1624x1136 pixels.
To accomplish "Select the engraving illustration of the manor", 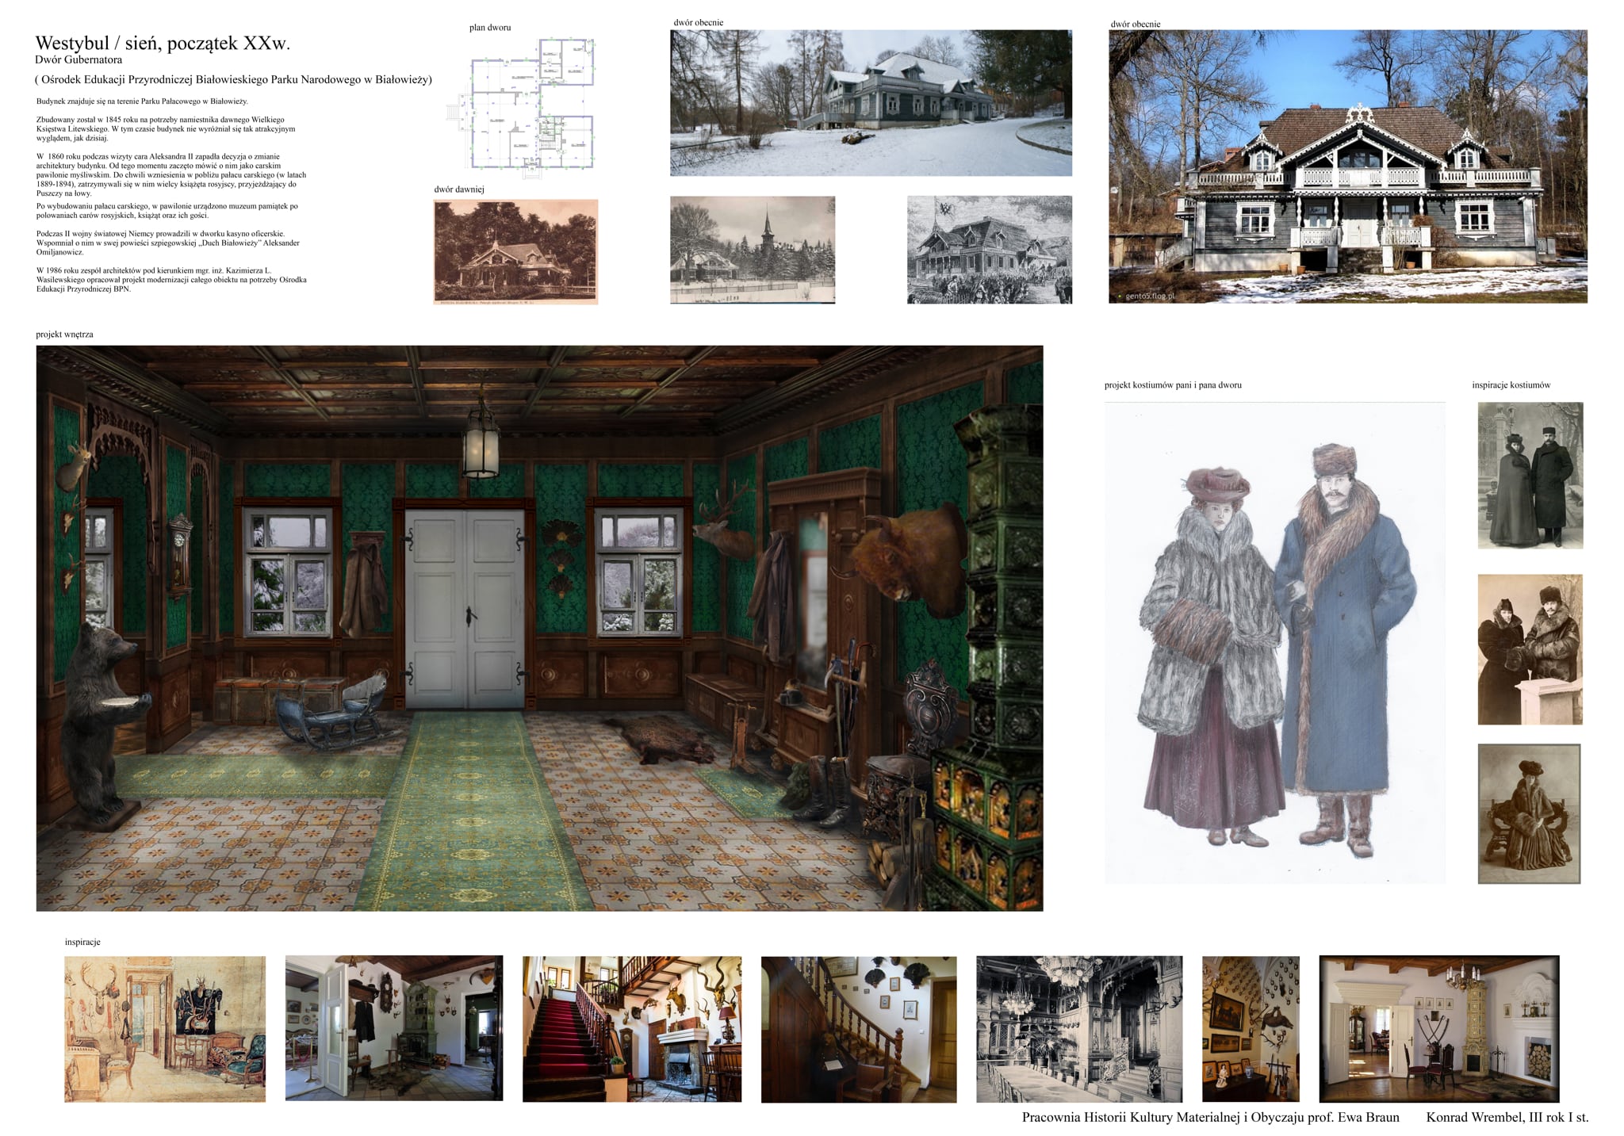I will click(989, 250).
